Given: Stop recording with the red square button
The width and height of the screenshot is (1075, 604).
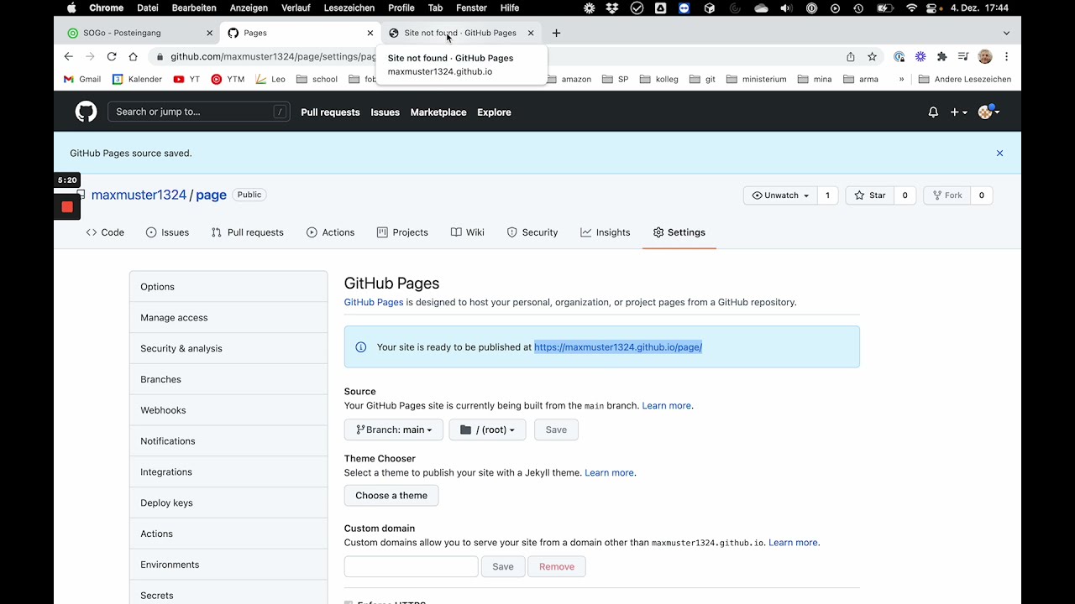Looking at the screenshot, I should pos(67,206).
